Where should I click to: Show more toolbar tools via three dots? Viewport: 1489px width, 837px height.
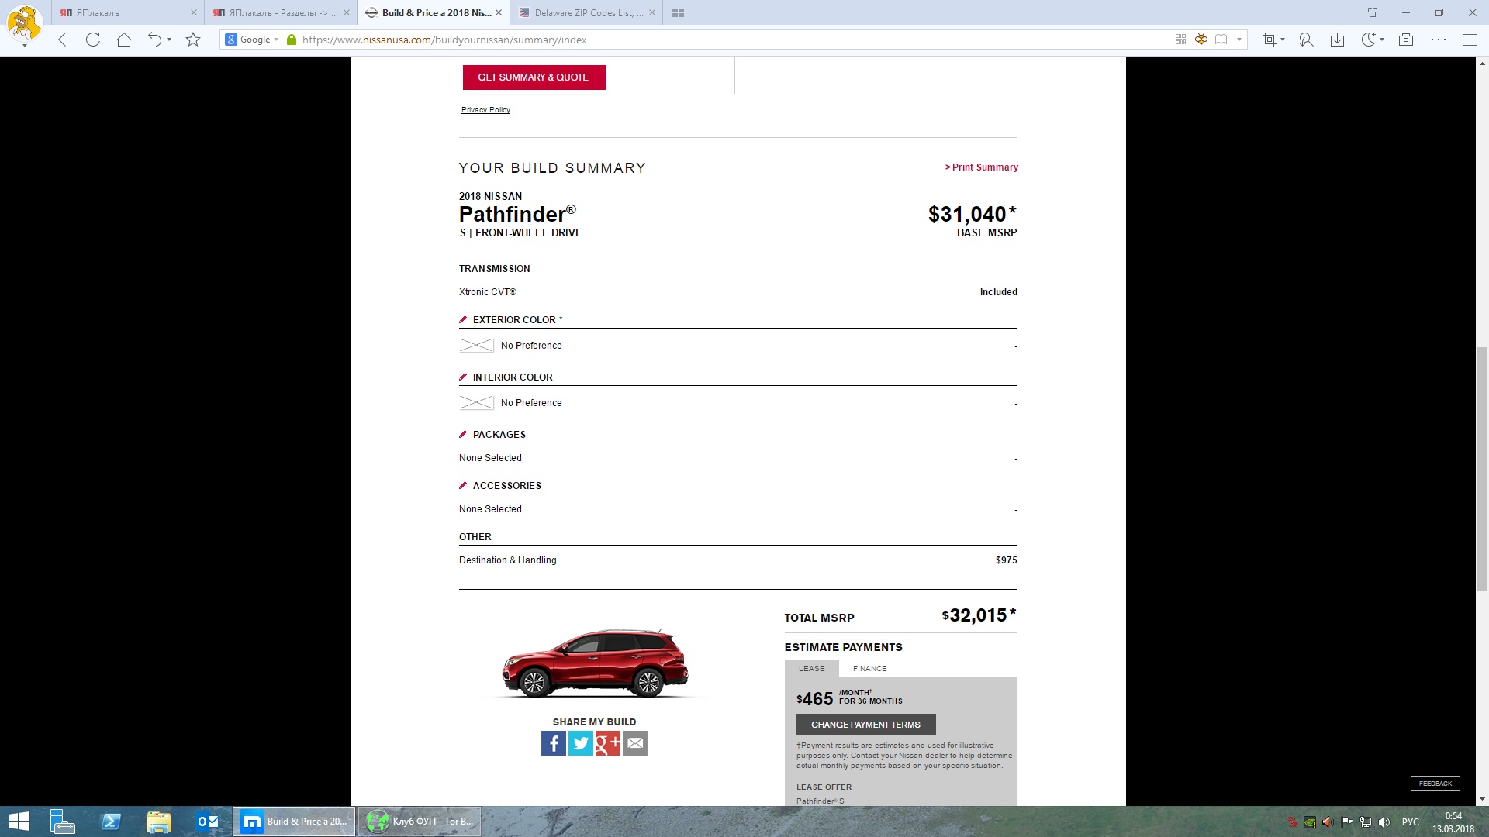(x=1439, y=40)
